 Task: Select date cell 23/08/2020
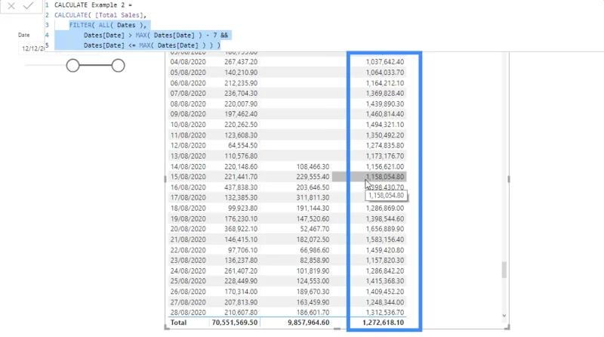click(188, 260)
